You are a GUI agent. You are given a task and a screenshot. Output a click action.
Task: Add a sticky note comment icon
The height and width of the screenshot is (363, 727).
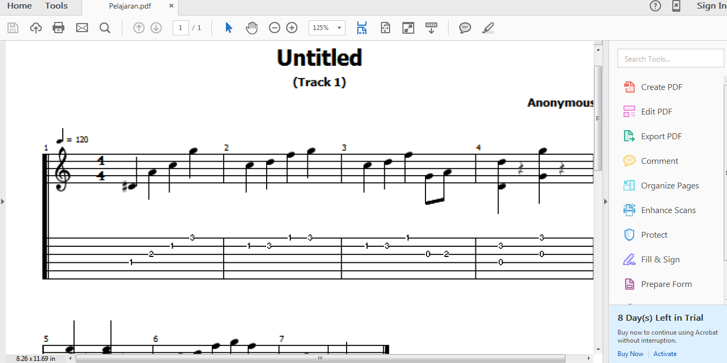465,28
